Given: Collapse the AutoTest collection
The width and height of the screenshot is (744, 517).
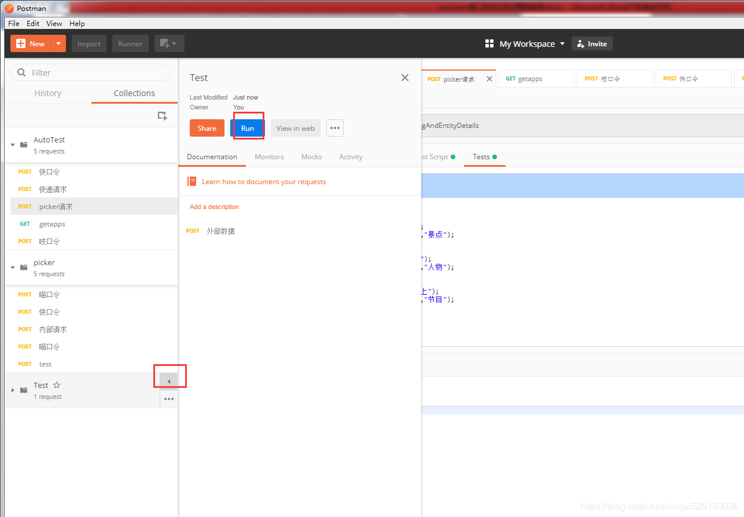Looking at the screenshot, I should click(x=13, y=145).
